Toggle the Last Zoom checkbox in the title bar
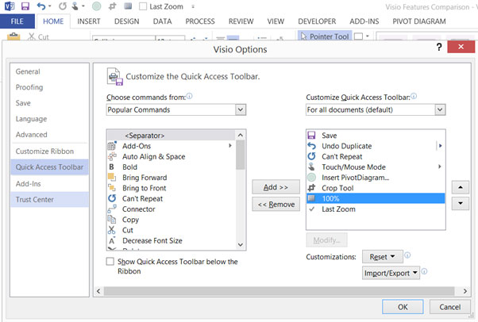This screenshot has height=322, width=478. pos(143,6)
